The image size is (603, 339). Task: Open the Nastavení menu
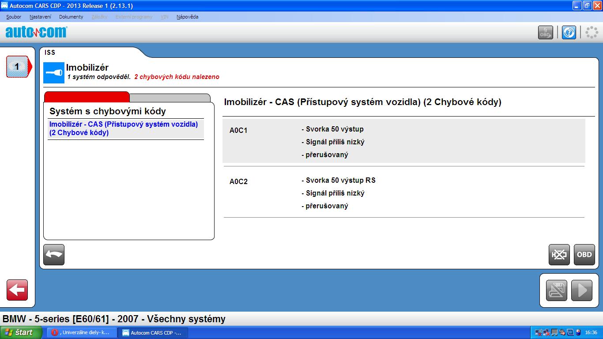click(x=40, y=17)
